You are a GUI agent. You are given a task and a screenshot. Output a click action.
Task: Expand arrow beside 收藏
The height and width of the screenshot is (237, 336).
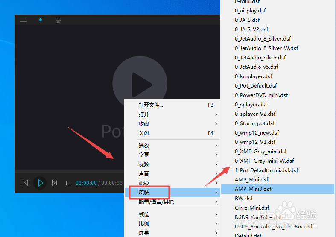(216, 124)
